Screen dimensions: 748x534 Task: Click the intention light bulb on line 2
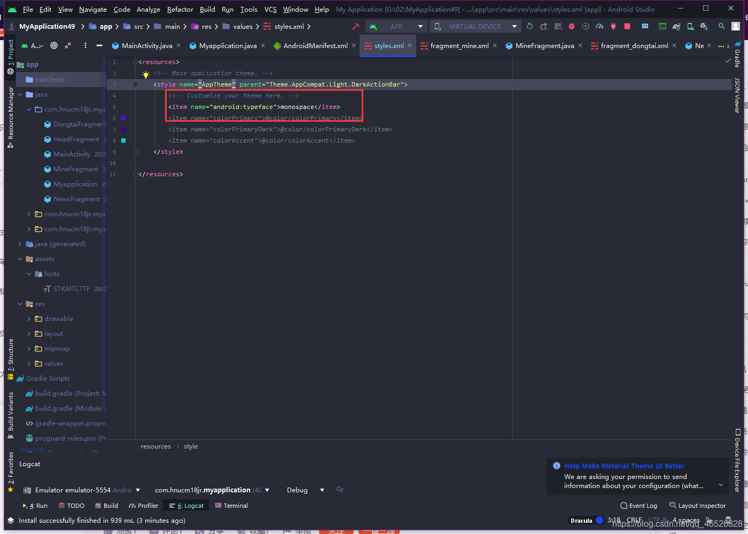coord(146,74)
